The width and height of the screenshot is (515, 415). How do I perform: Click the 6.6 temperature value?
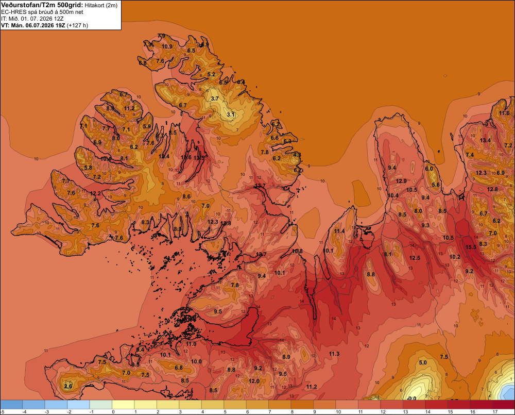click(x=274, y=138)
